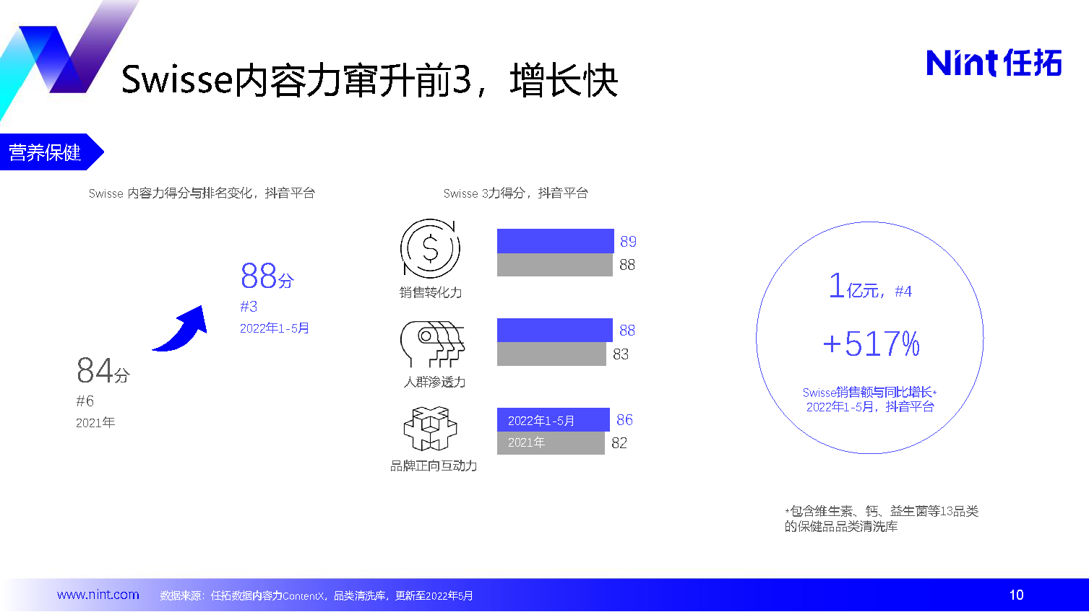Image resolution: width=1089 pixels, height=612 pixels.
Task: Click the gray bar valued 83
Action: point(551,354)
